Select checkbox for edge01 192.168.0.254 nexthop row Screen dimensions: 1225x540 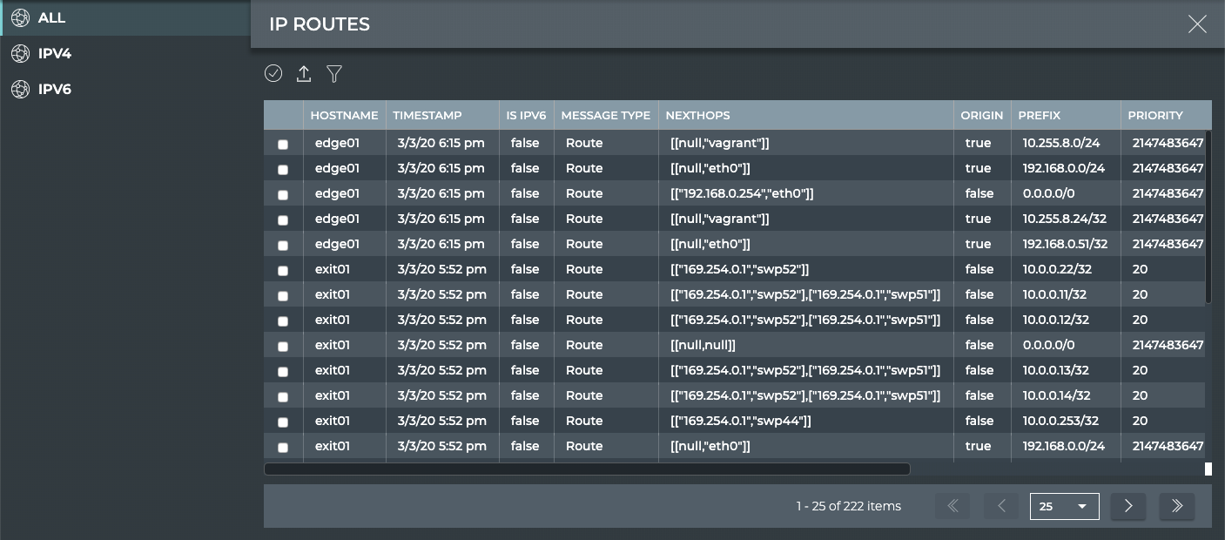point(283,195)
